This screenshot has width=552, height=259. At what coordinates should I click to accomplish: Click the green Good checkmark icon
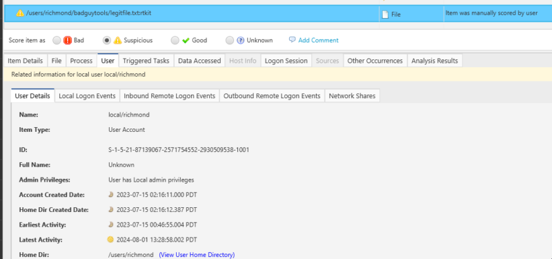click(x=186, y=41)
